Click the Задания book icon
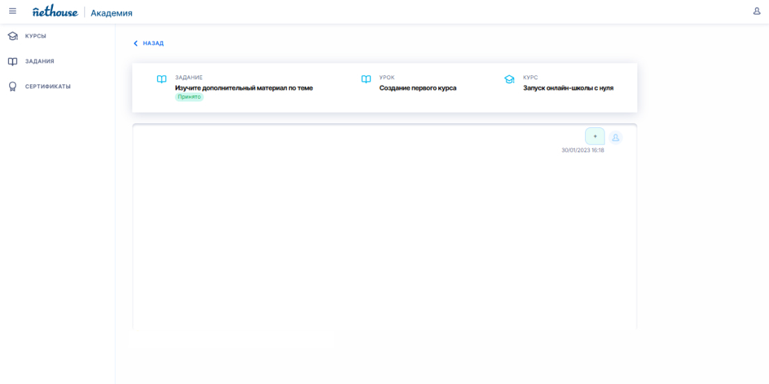 point(13,61)
